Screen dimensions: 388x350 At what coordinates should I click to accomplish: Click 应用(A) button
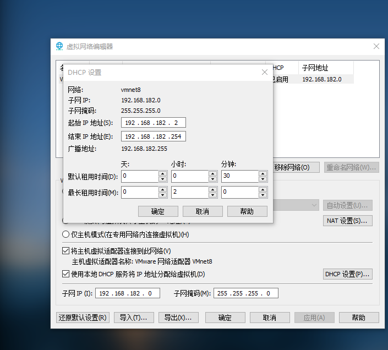click(x=314, y=318)
